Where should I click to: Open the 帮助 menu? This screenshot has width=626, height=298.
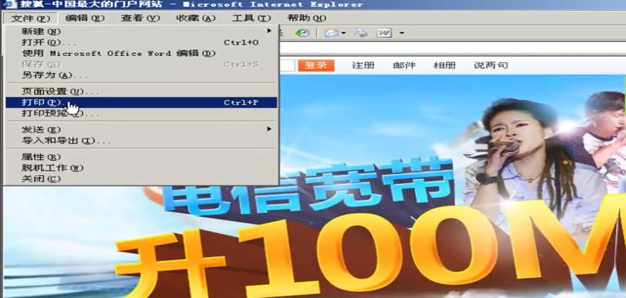click(306, 19)
